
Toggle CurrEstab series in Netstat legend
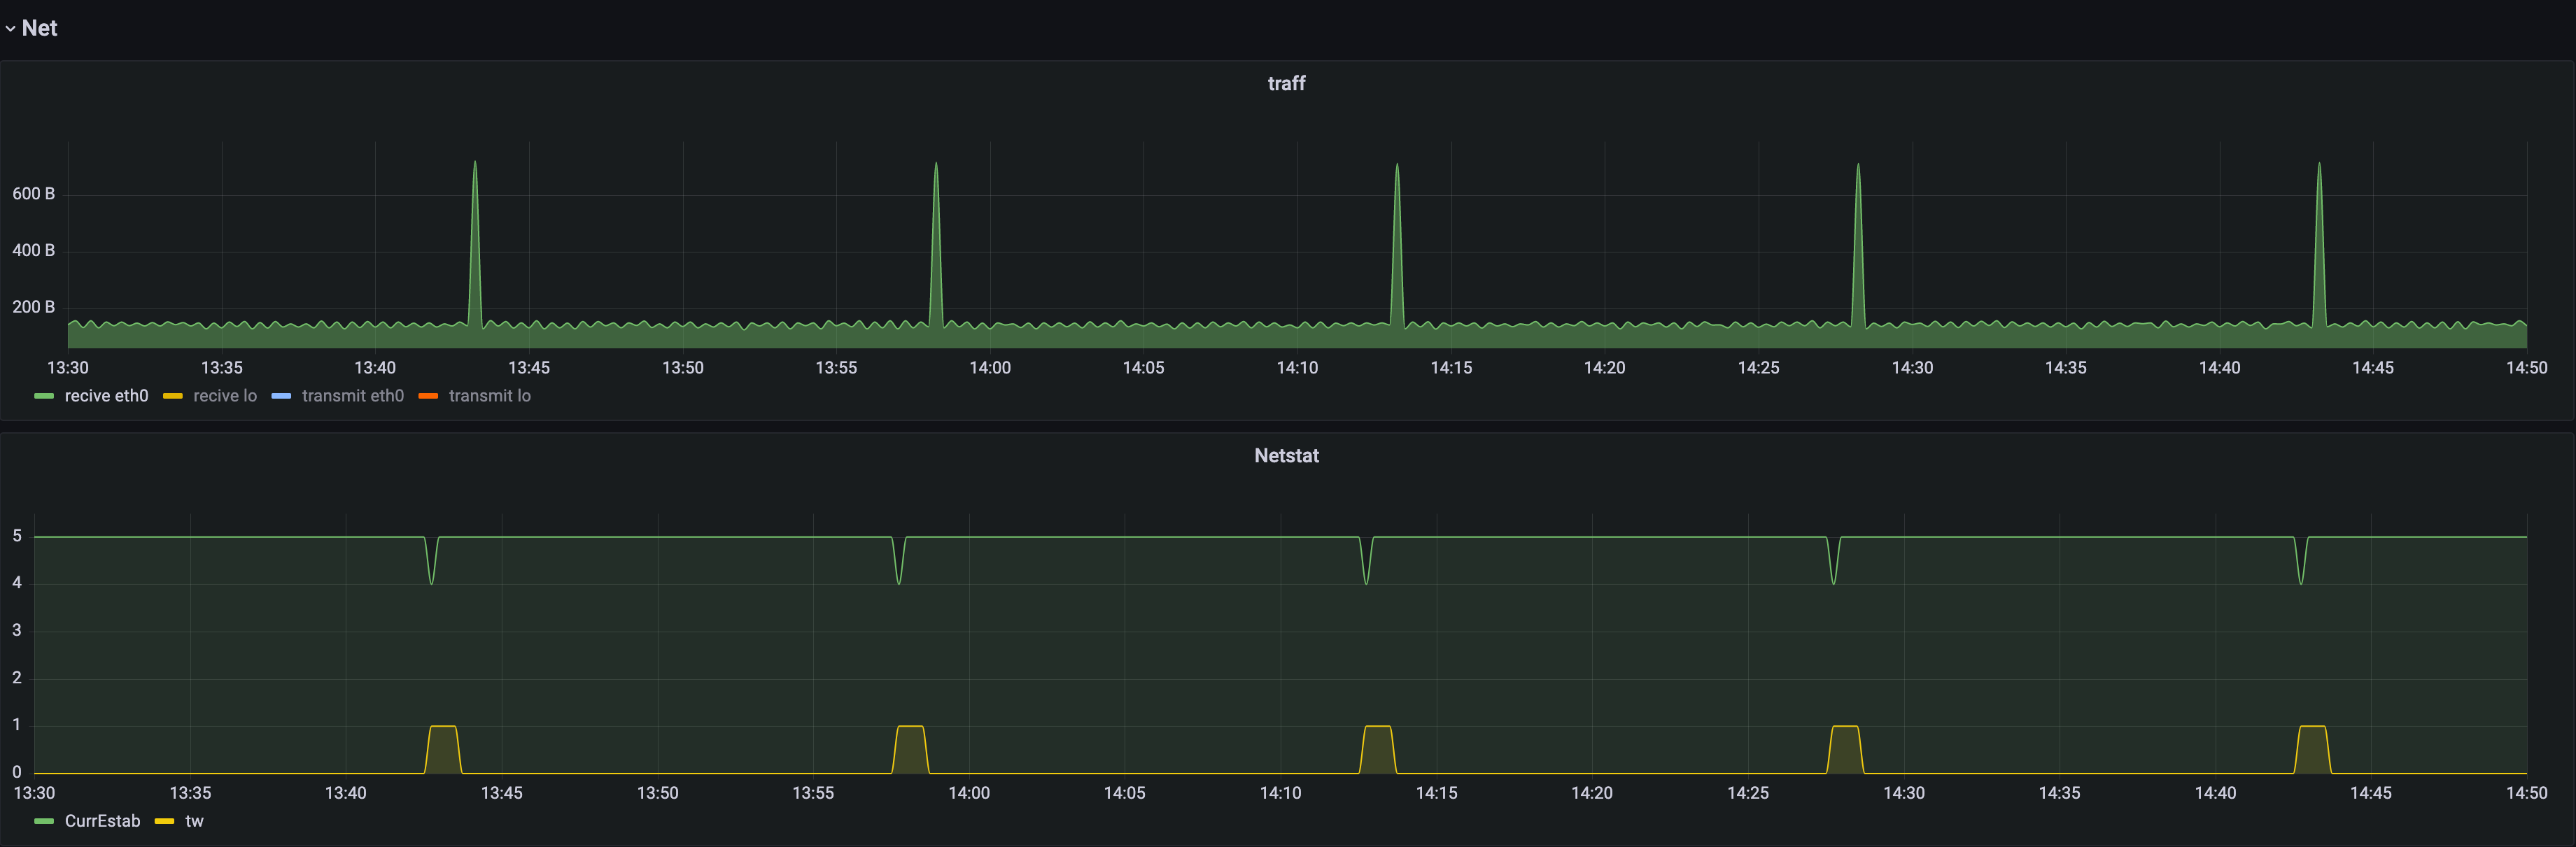pos(102,821)
